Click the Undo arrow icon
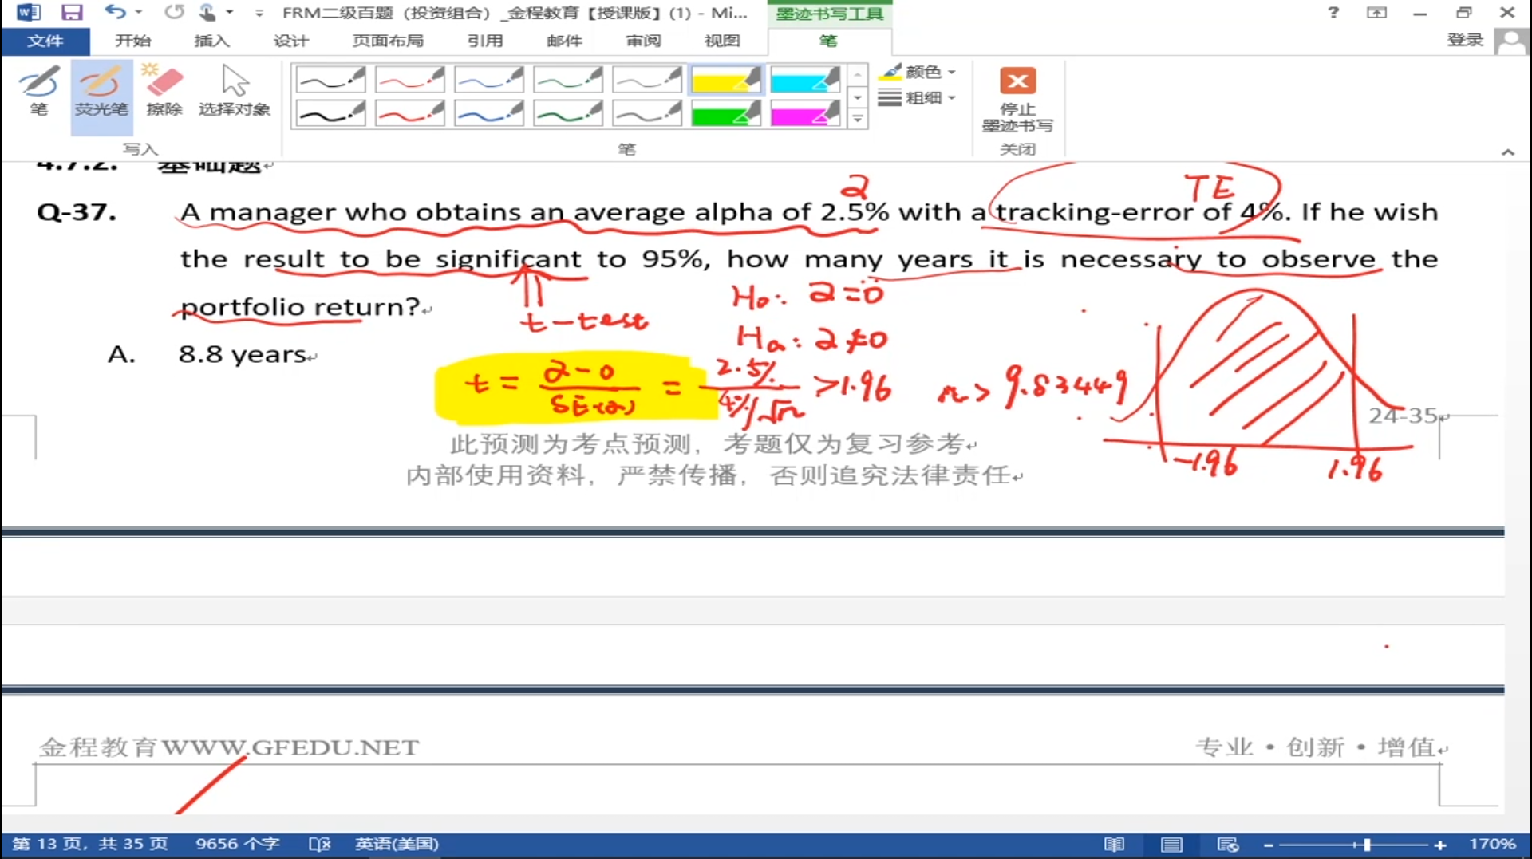 click(114, 13)
